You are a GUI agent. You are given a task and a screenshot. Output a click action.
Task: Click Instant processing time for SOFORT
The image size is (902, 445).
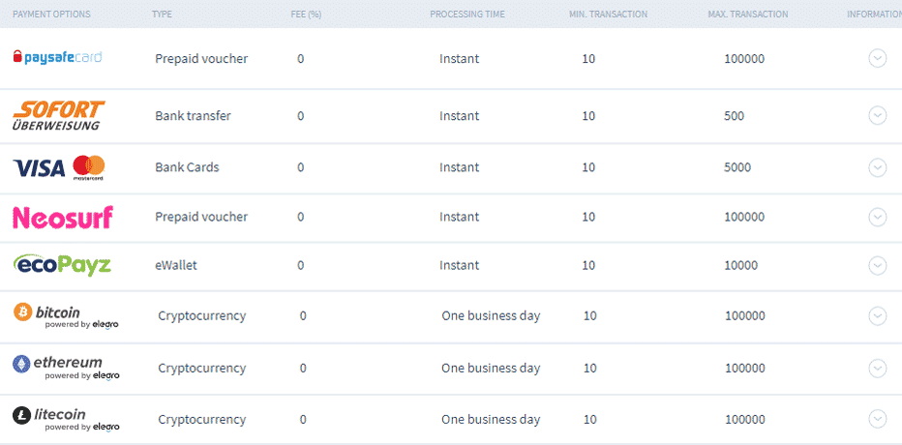(x=459, y=115)
